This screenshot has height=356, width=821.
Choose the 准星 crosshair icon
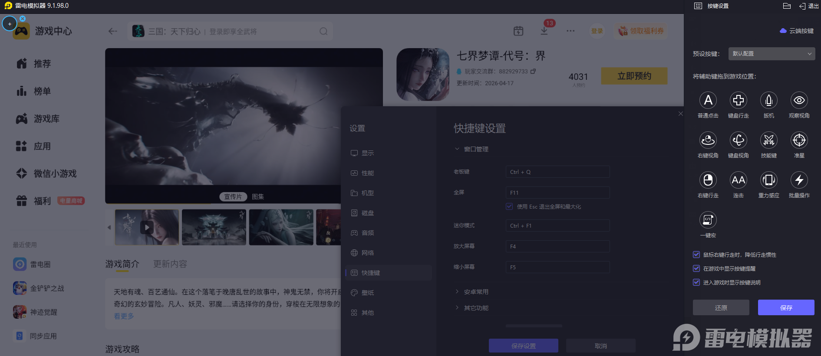pyautogui.click(x=799, y=140)
